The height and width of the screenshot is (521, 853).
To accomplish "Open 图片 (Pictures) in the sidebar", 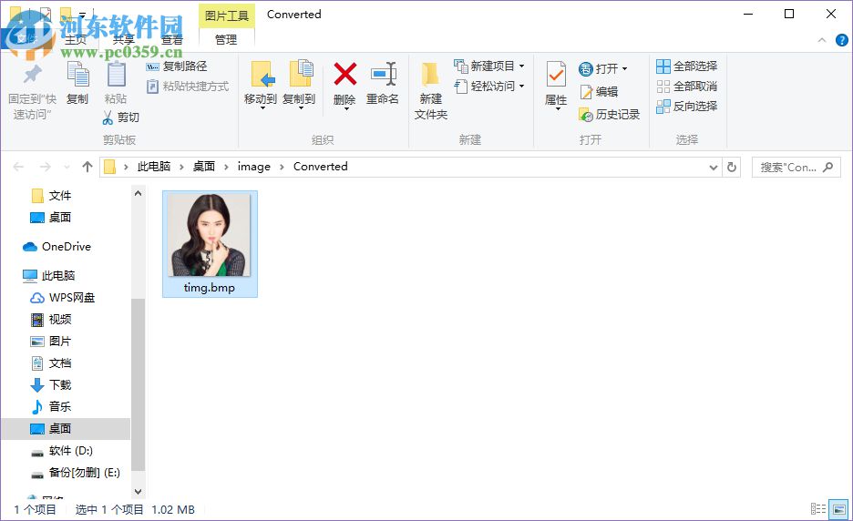I will pos(60,341).
